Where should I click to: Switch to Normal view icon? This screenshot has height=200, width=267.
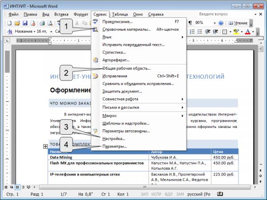[6, 187]
